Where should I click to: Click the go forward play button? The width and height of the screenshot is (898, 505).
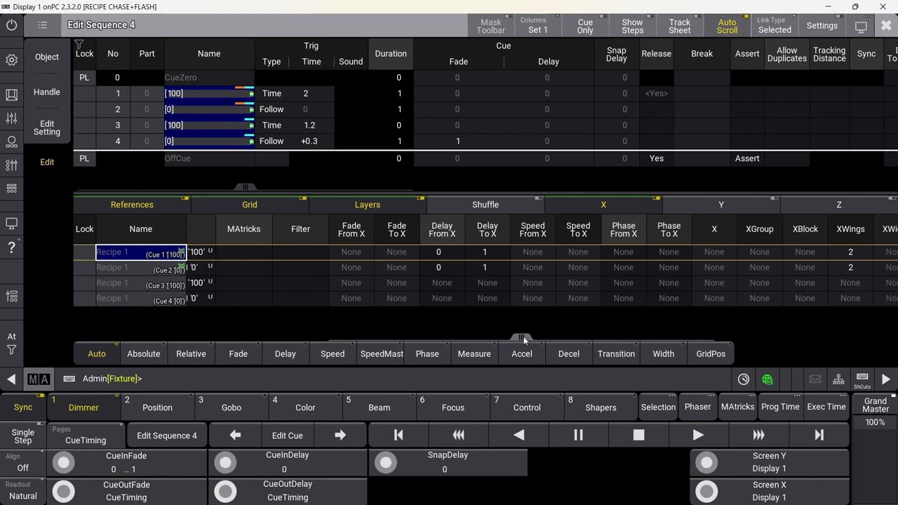tap(698, 436)
